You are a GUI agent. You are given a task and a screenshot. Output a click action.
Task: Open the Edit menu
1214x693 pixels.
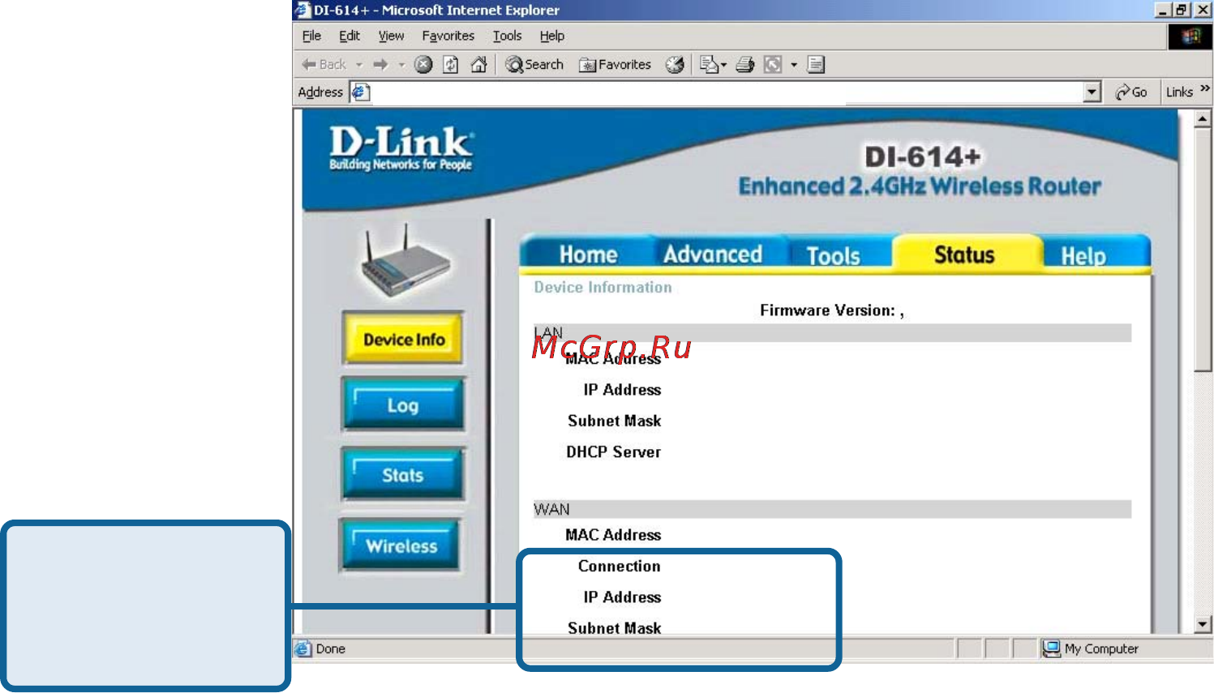pos(350,36)
